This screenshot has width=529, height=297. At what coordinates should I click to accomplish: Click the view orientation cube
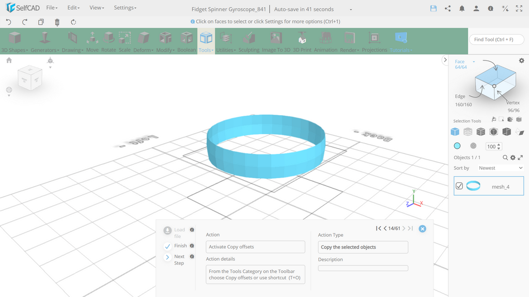(30, 77)
